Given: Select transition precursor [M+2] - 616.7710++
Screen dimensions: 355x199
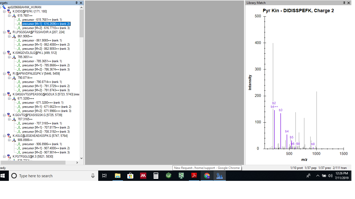Looking at the screenshot, I should pos(46,28).
